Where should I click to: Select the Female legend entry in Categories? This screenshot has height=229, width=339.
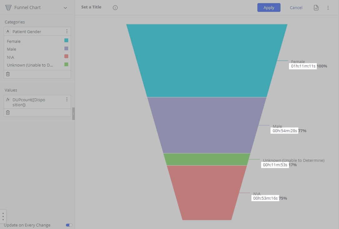click(x=14, y=41)
